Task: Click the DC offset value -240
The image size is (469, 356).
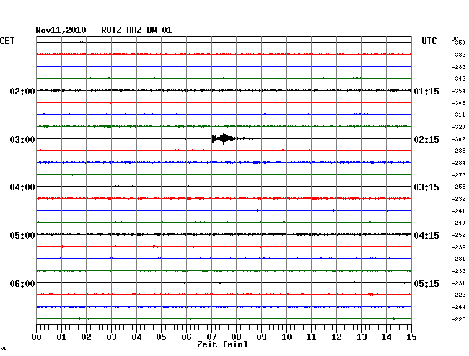Action: coord(458,223)
